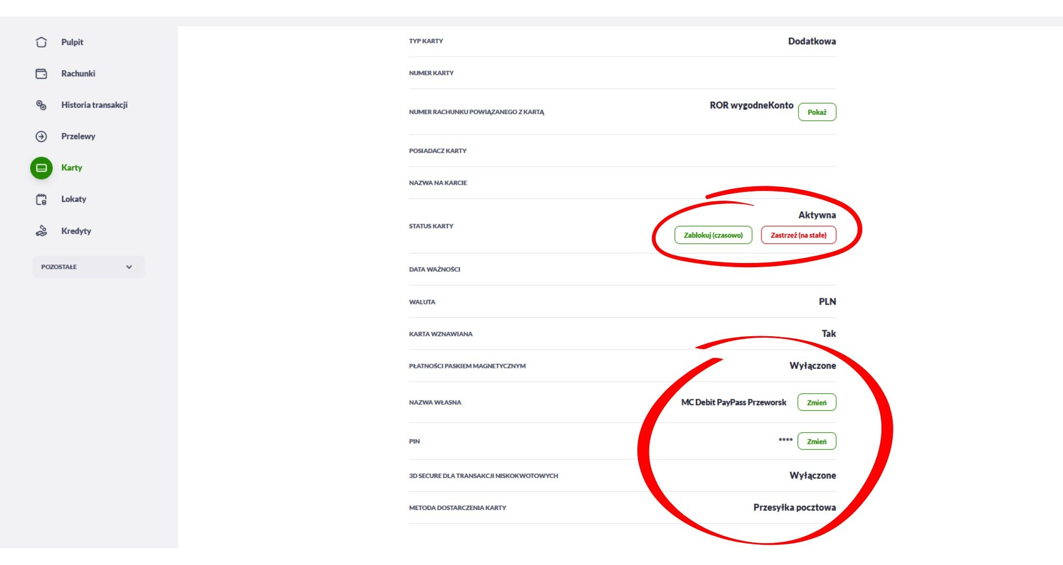
Task: Temporarily block card with Zablokuj (czasowo)
Action: pyautogui.click(x=713, y=235)
